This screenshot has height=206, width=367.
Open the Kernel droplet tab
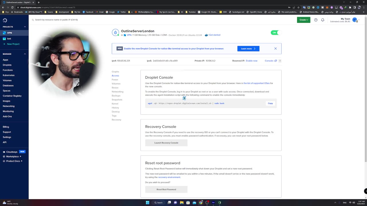[115, 104]
